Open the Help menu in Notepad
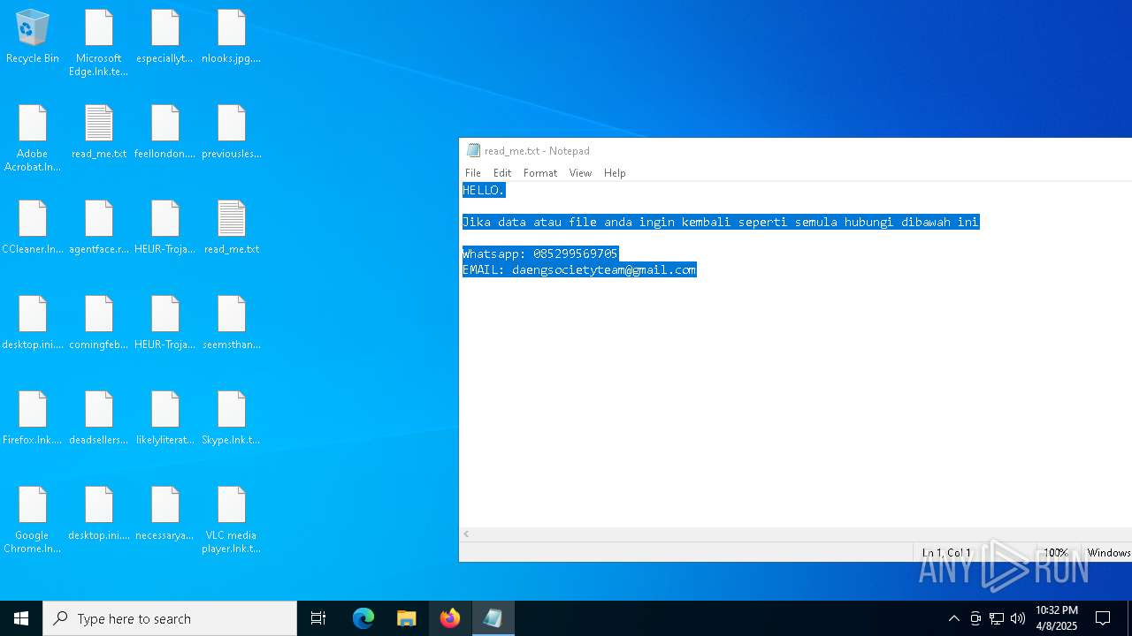This screenshot has height=636, width=1132. (x=615, y=173)
